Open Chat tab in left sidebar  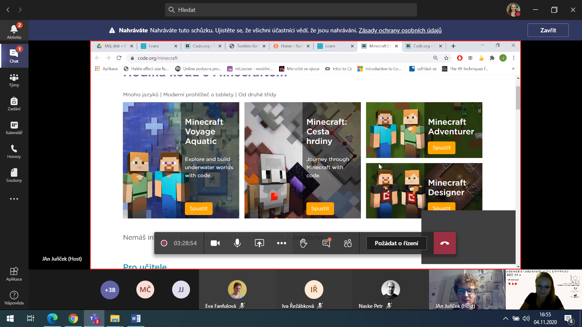(x=14, y=56)
